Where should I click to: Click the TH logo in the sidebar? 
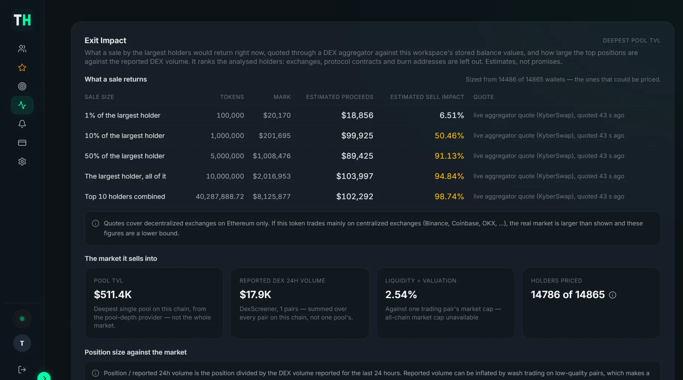tap(22, 20)
